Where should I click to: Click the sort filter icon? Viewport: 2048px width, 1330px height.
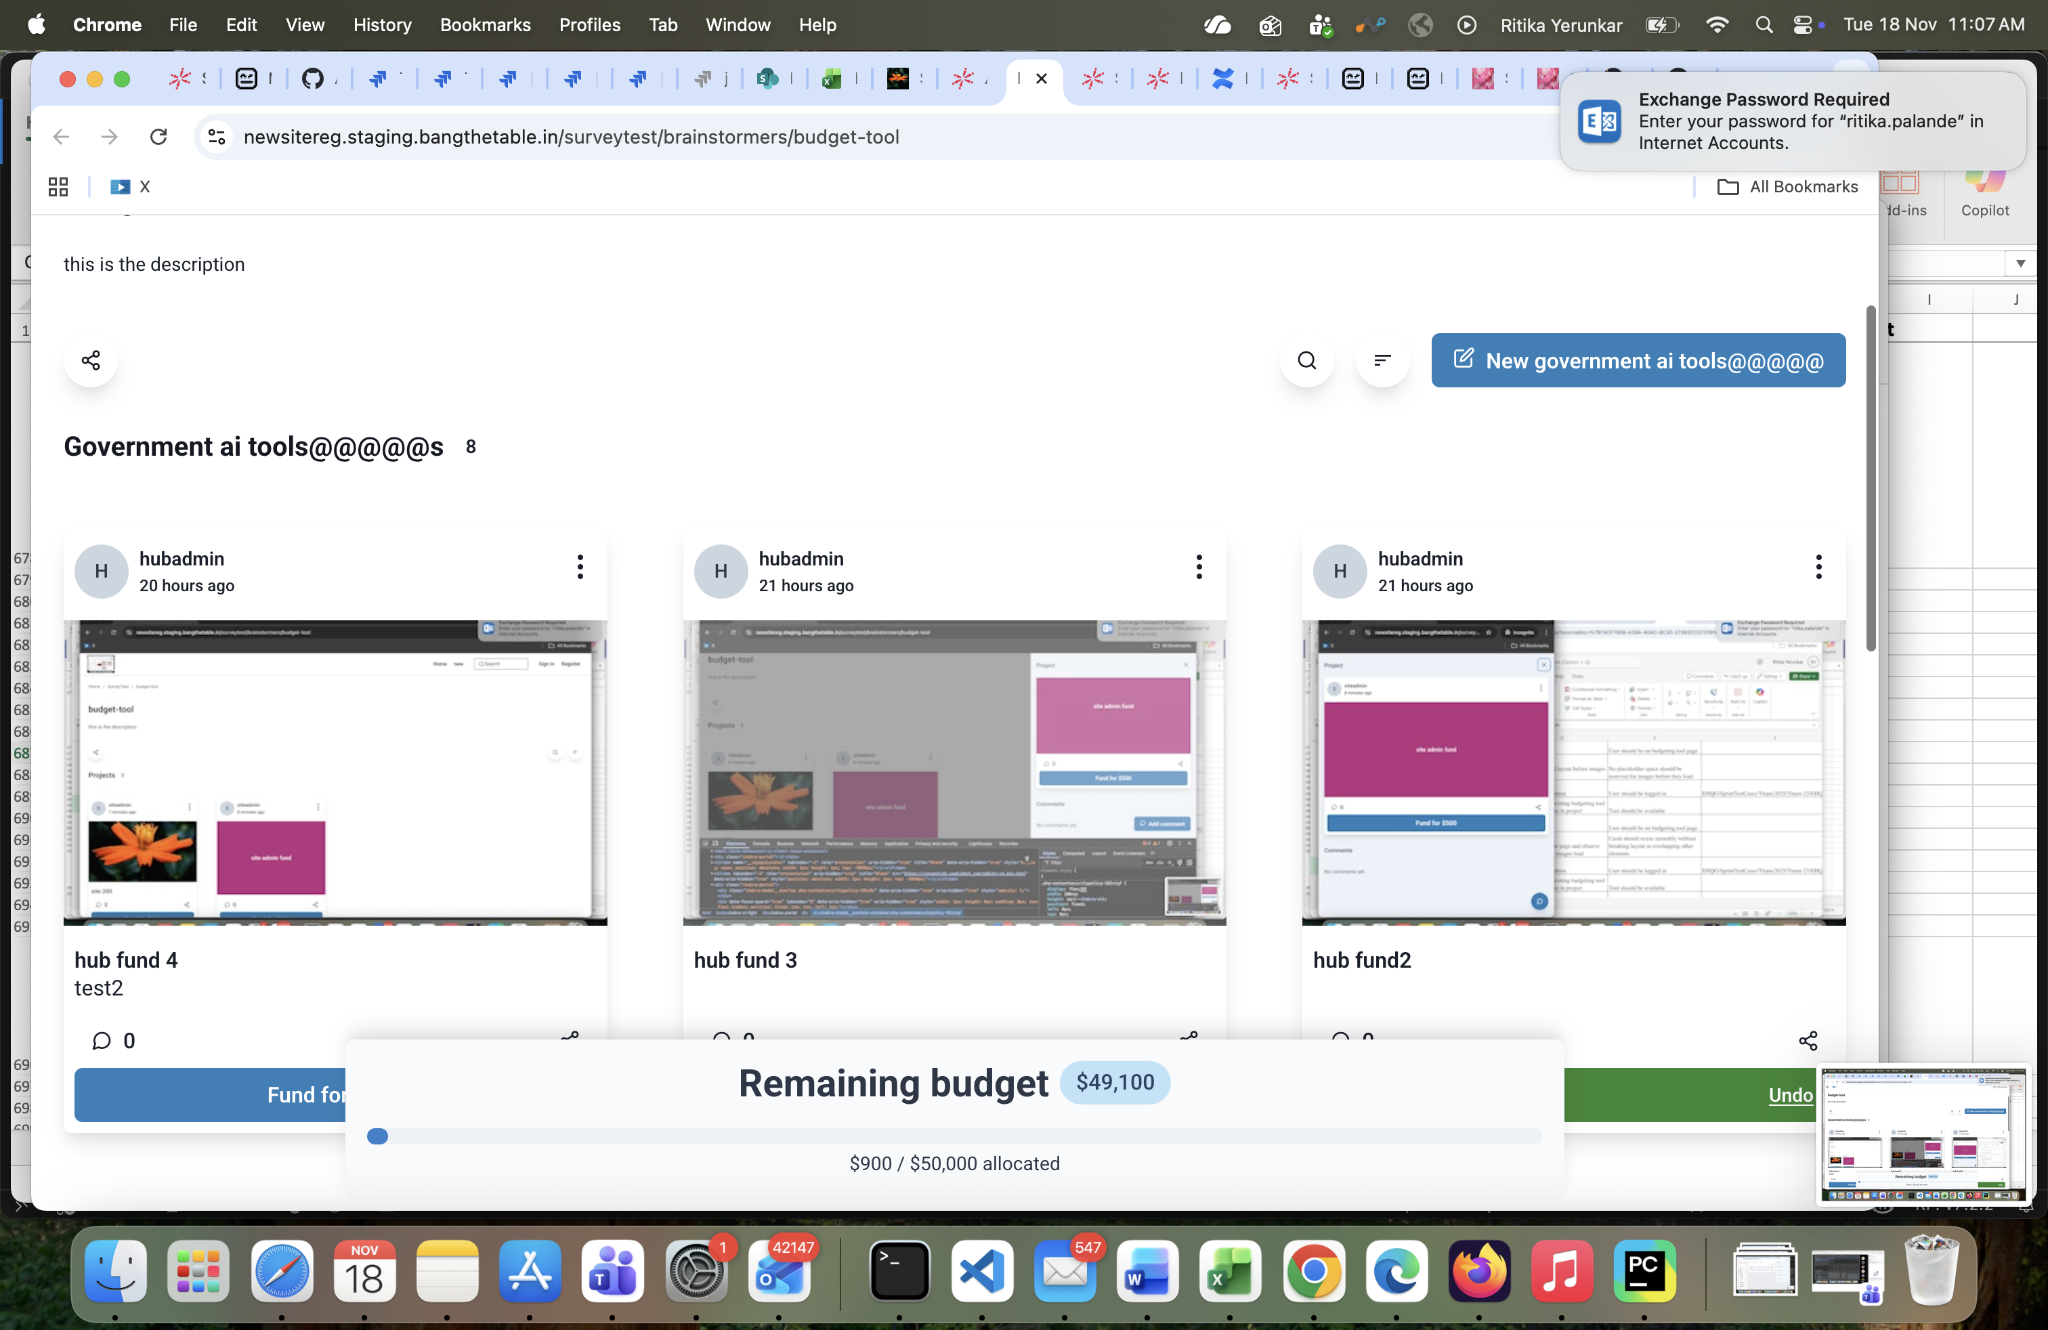point(1382,360)
